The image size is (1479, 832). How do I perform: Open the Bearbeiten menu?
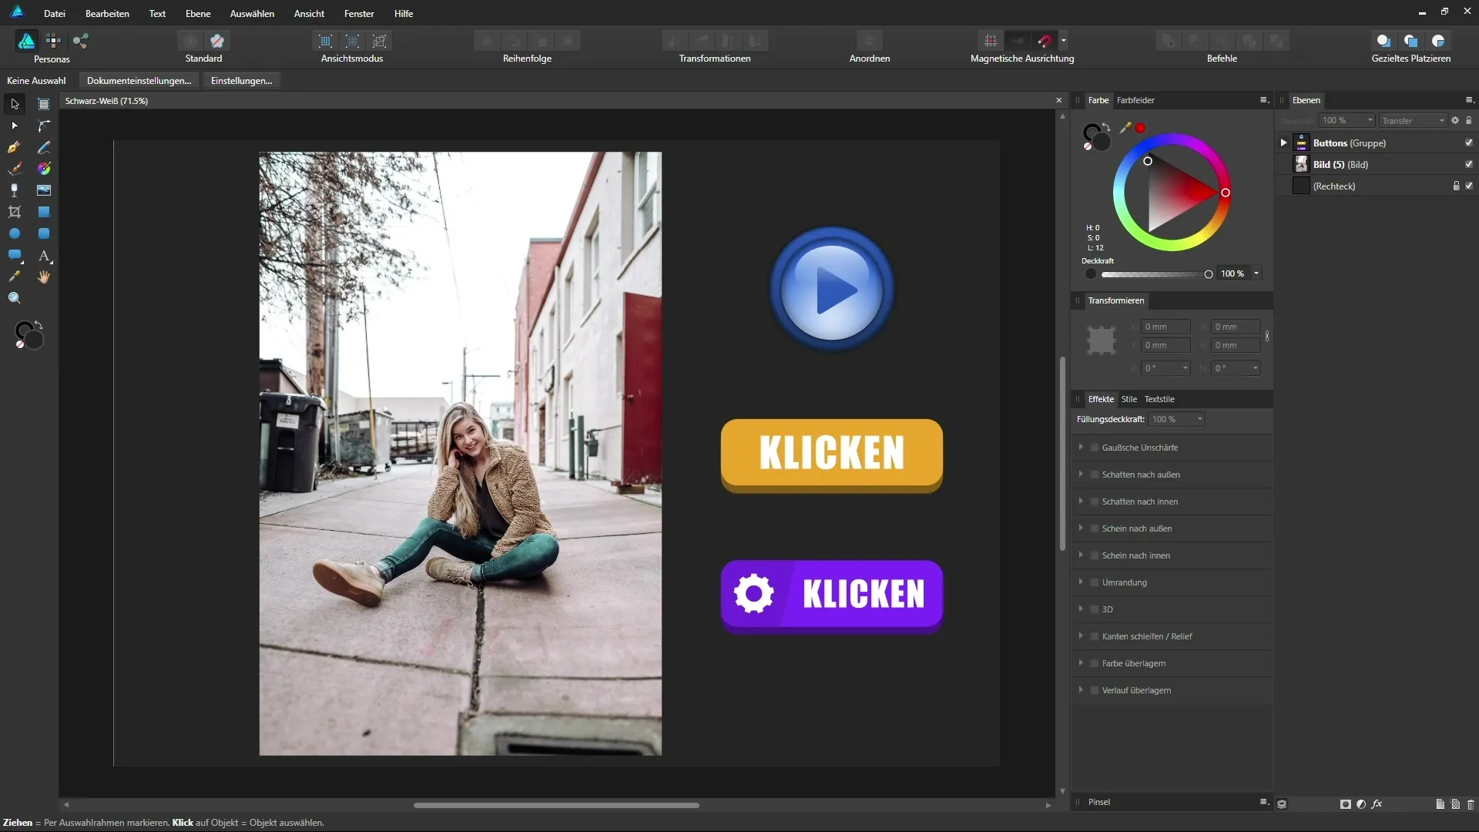click(x=107, y=14)
